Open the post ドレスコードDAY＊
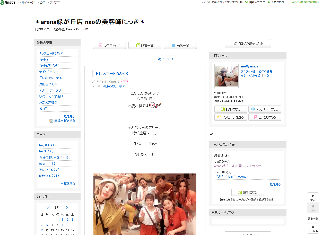This screenshot has width=322, height=235. point(112,74)
